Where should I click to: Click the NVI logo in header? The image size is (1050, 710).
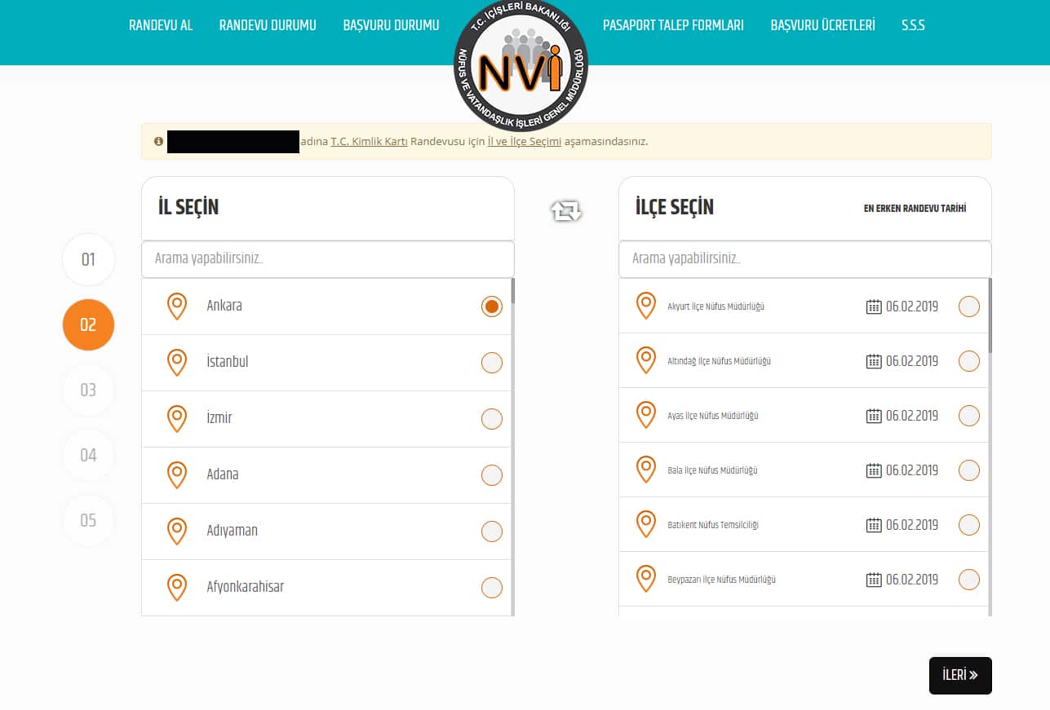[x=521, y=67]
